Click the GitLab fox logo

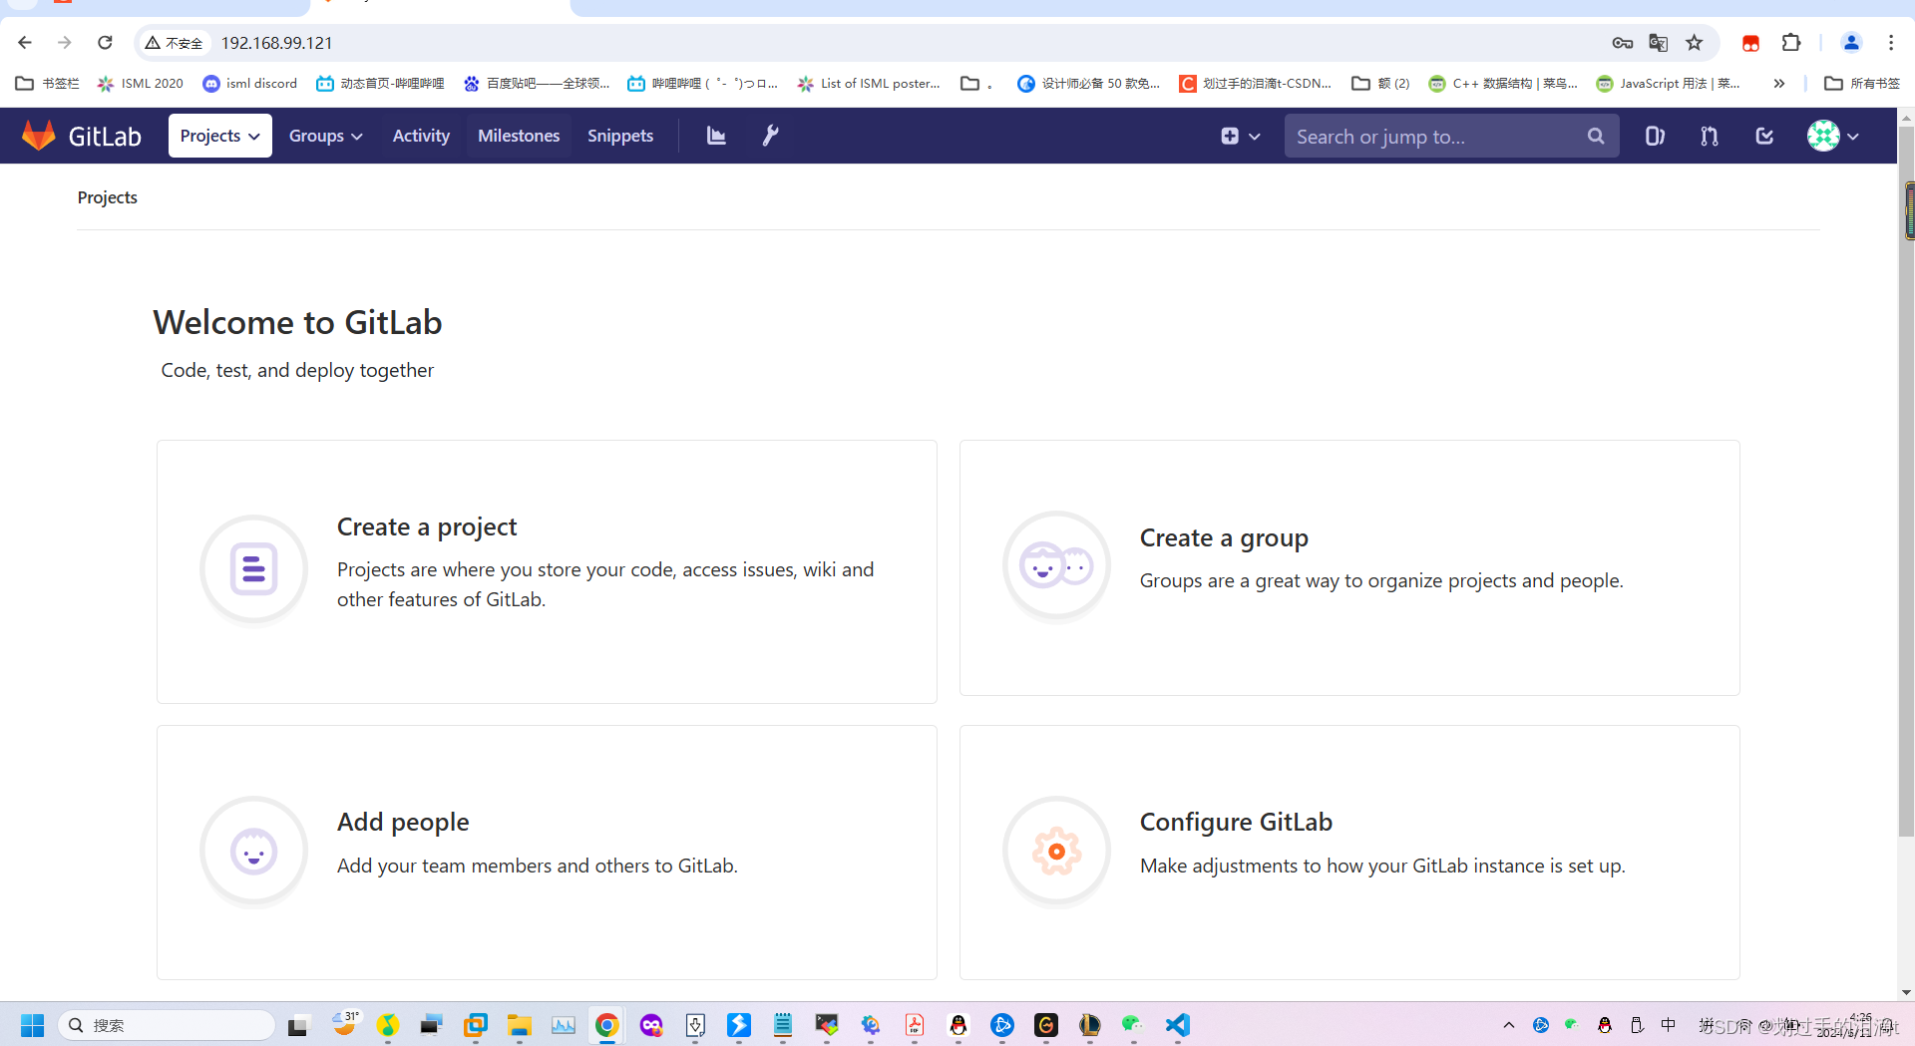pos(39,136)
